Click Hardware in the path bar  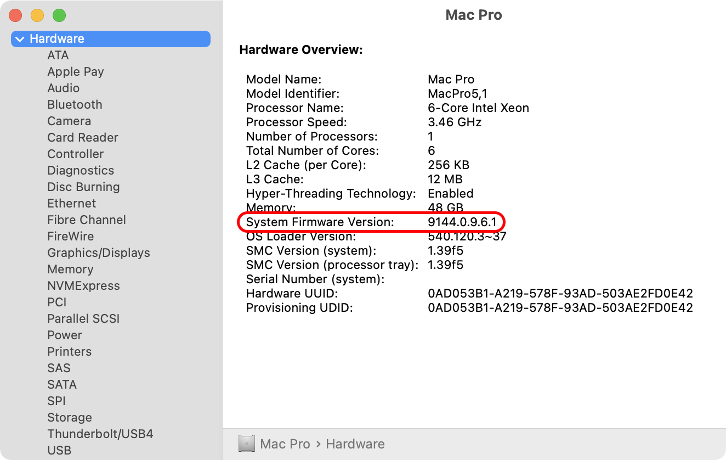[x=355, y=444]
